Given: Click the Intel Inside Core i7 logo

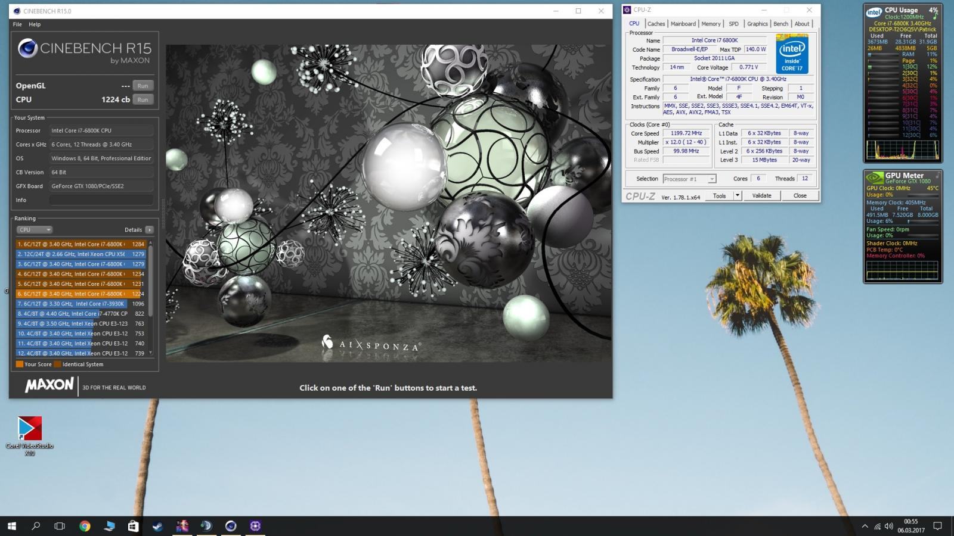Looking at the screenshot, I should tap(792, 54).
